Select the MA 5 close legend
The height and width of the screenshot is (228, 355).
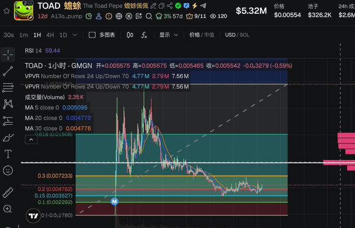(56, 107)
